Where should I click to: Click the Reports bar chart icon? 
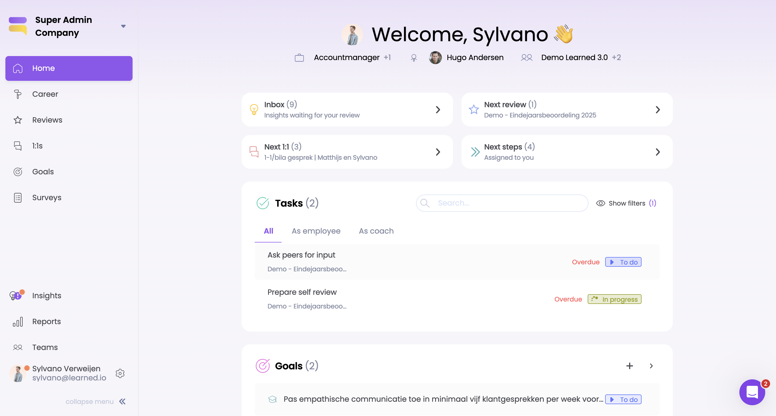point(18,321)
